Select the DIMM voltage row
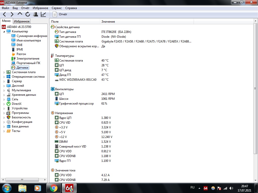Viewport: 258px width, 193px height. (x=122, y=142)
